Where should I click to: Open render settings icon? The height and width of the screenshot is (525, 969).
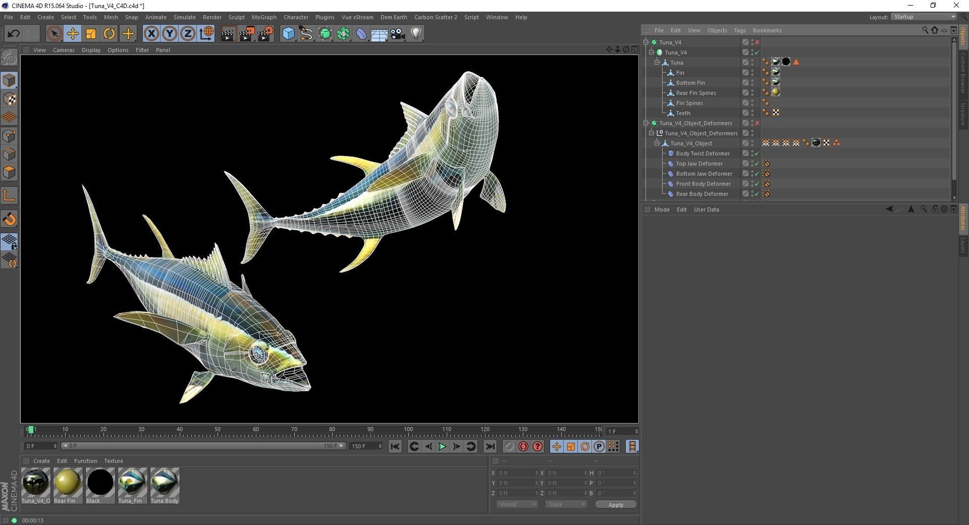(x=265, y=34)
